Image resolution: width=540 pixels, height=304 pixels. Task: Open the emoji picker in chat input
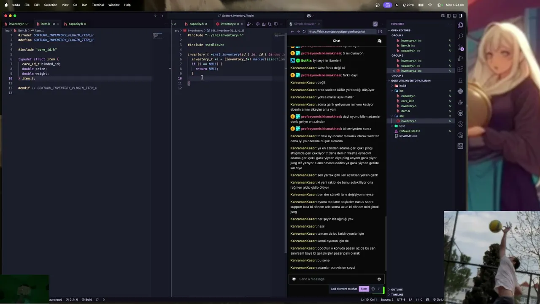click(379, 279)
